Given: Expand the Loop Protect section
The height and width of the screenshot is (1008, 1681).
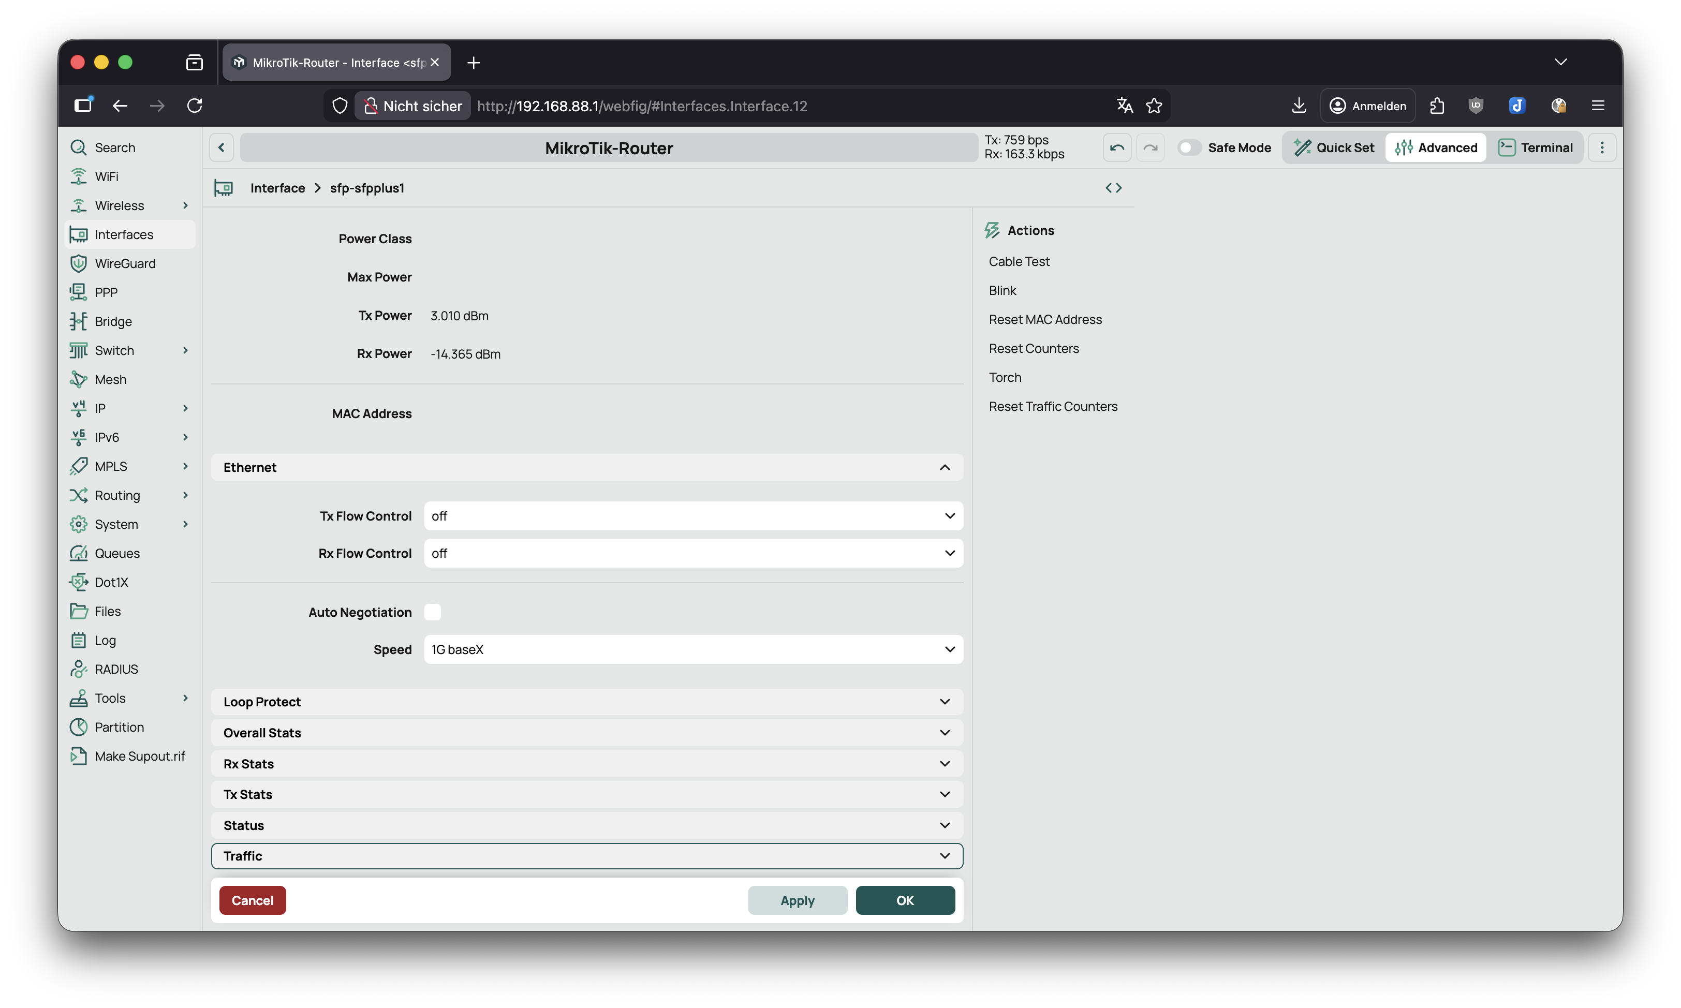Looking at the screenshot, I should click(x=587, y=702).
